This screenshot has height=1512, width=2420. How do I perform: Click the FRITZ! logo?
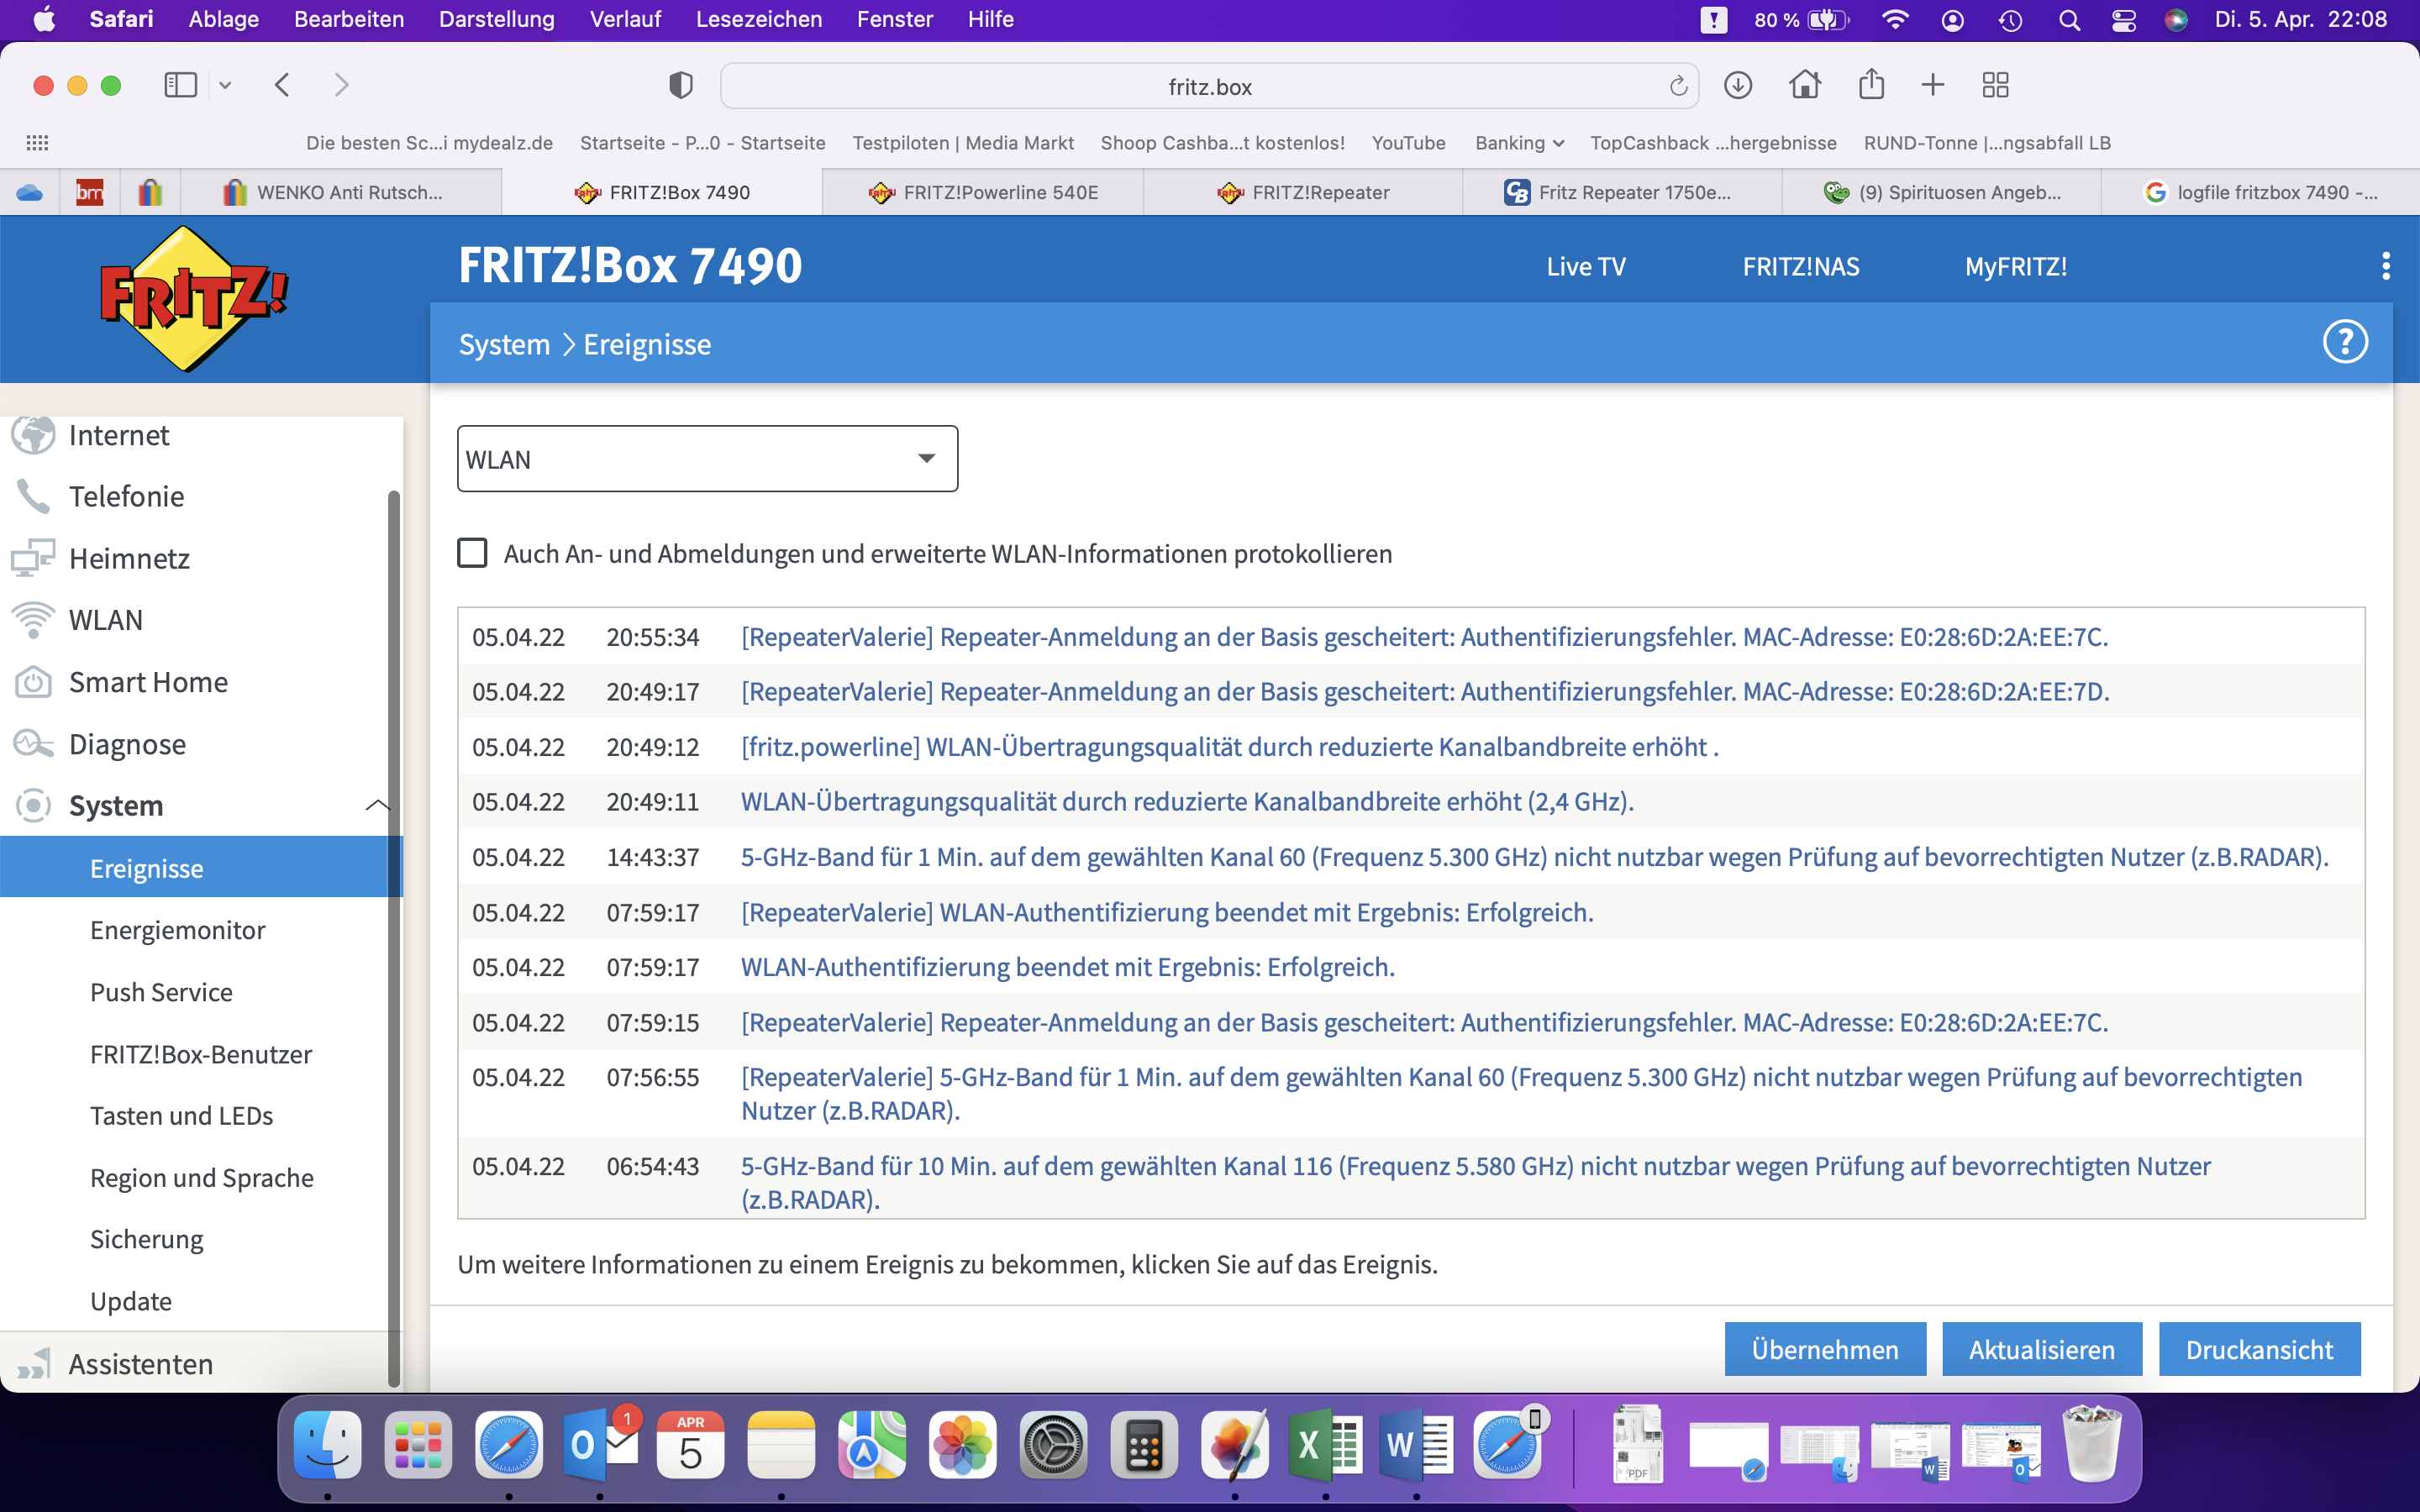tap(193, 298)
